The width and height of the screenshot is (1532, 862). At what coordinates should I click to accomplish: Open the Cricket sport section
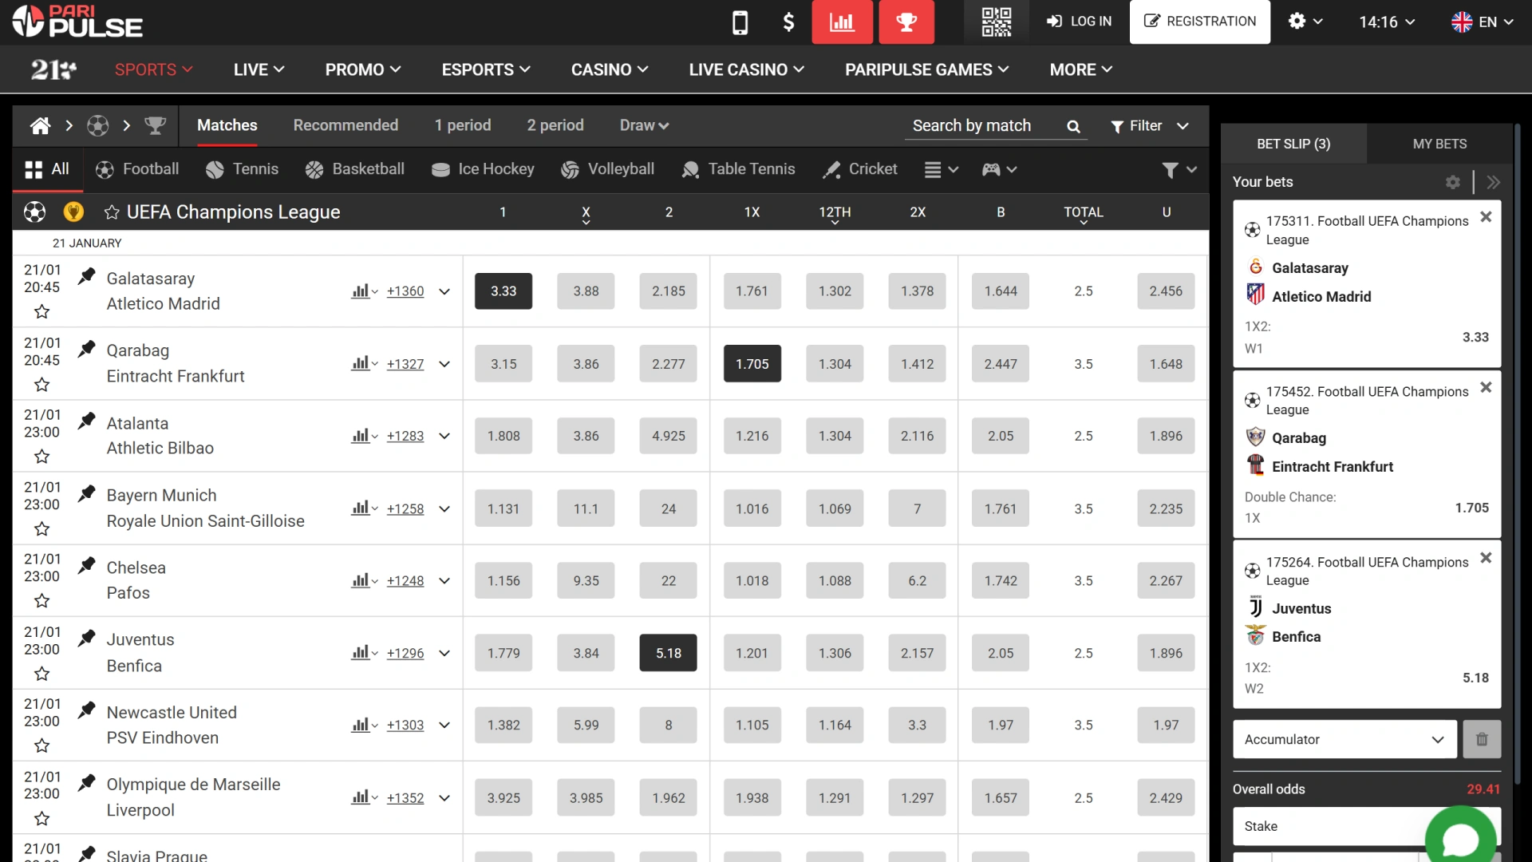click(x=859, y=169)
